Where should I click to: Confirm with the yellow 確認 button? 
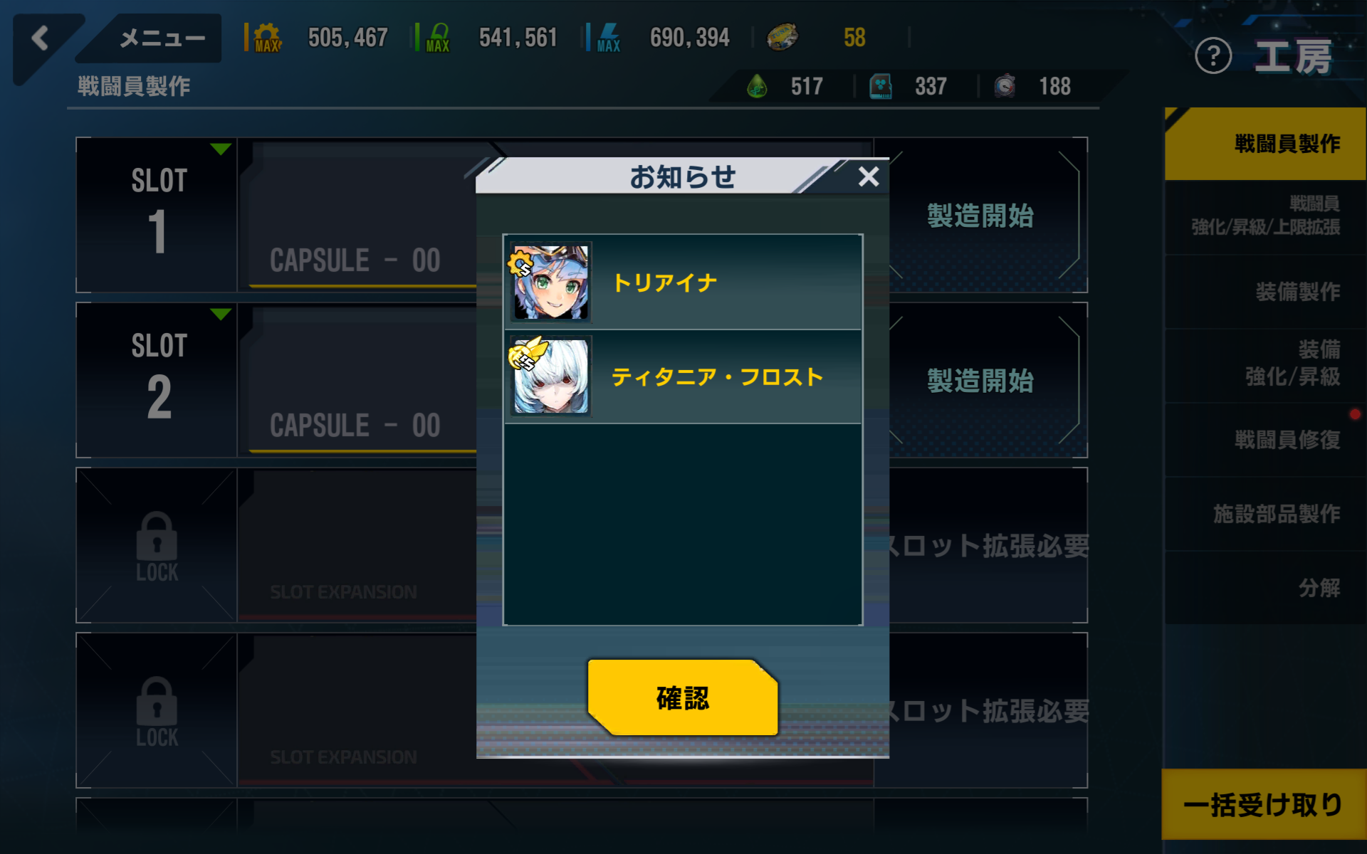coord(683,697)
